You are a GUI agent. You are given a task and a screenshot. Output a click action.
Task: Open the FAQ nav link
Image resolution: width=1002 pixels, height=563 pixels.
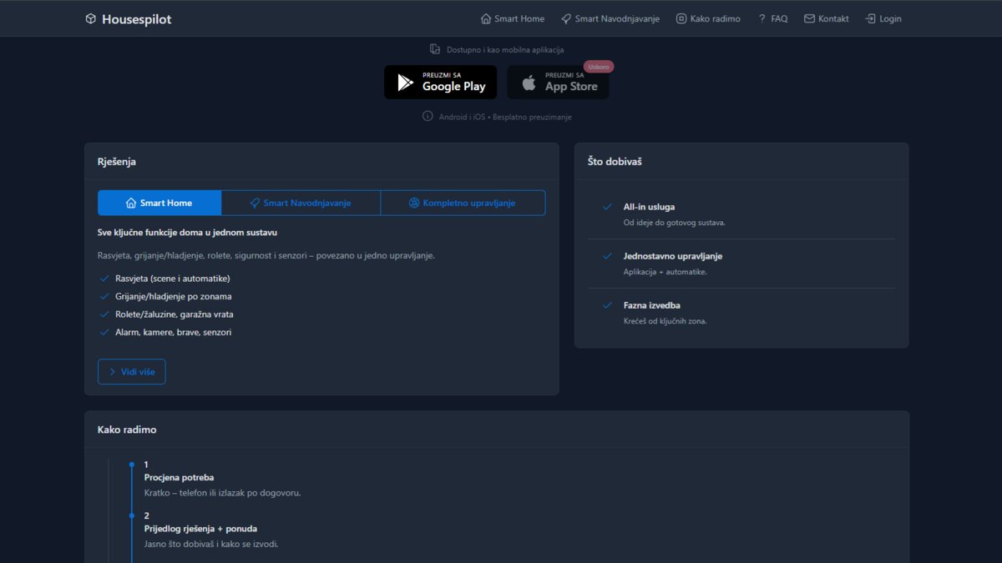[772, 18]
